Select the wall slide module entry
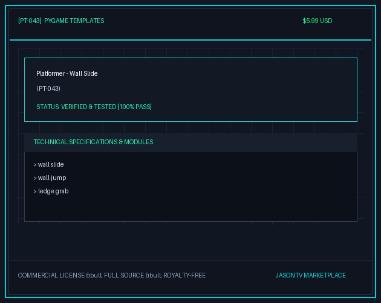 click(51, 164)
